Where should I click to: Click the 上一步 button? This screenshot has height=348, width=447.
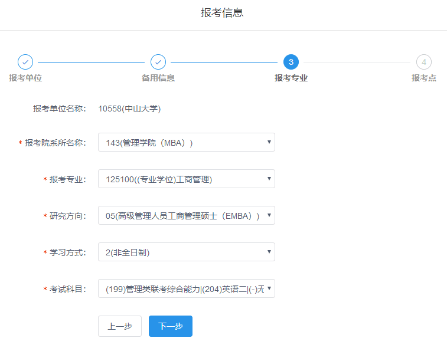[x=119, y=326]
